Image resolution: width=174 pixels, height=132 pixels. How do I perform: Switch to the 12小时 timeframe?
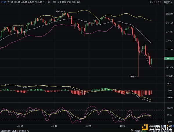[x=38, y=2]
